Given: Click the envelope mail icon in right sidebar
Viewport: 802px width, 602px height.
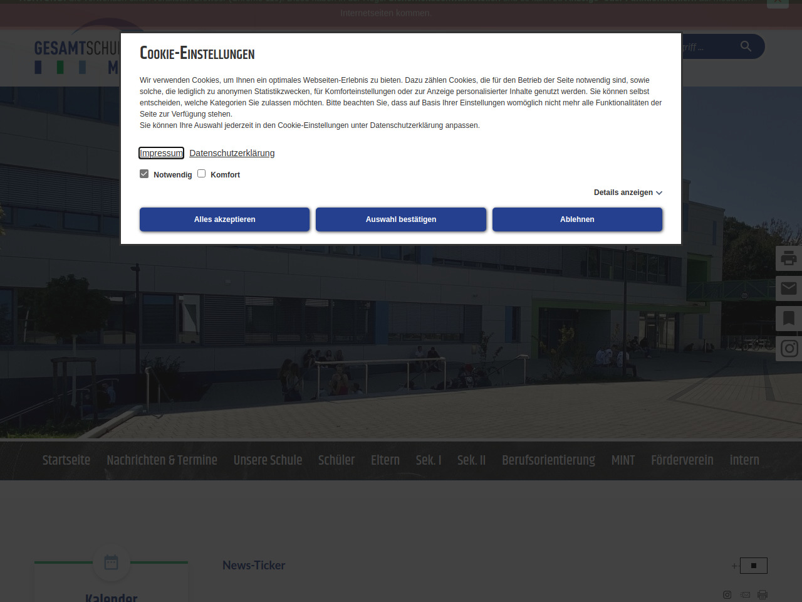Looking at the screenshot, I should [x=788, y=288].
